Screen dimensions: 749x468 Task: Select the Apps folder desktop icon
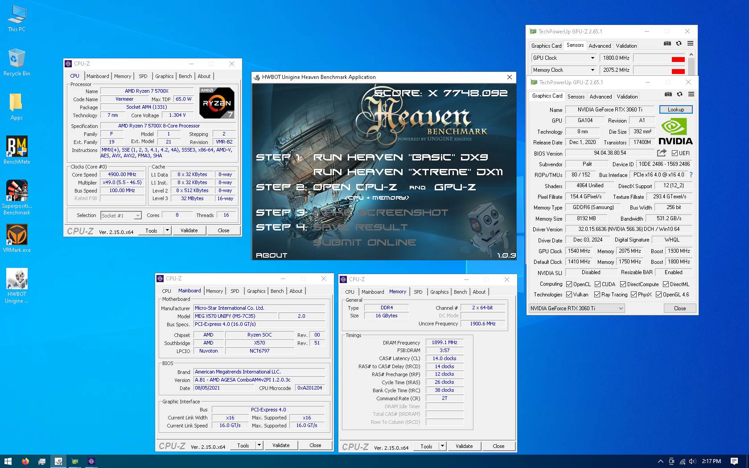tap(16, 107)
